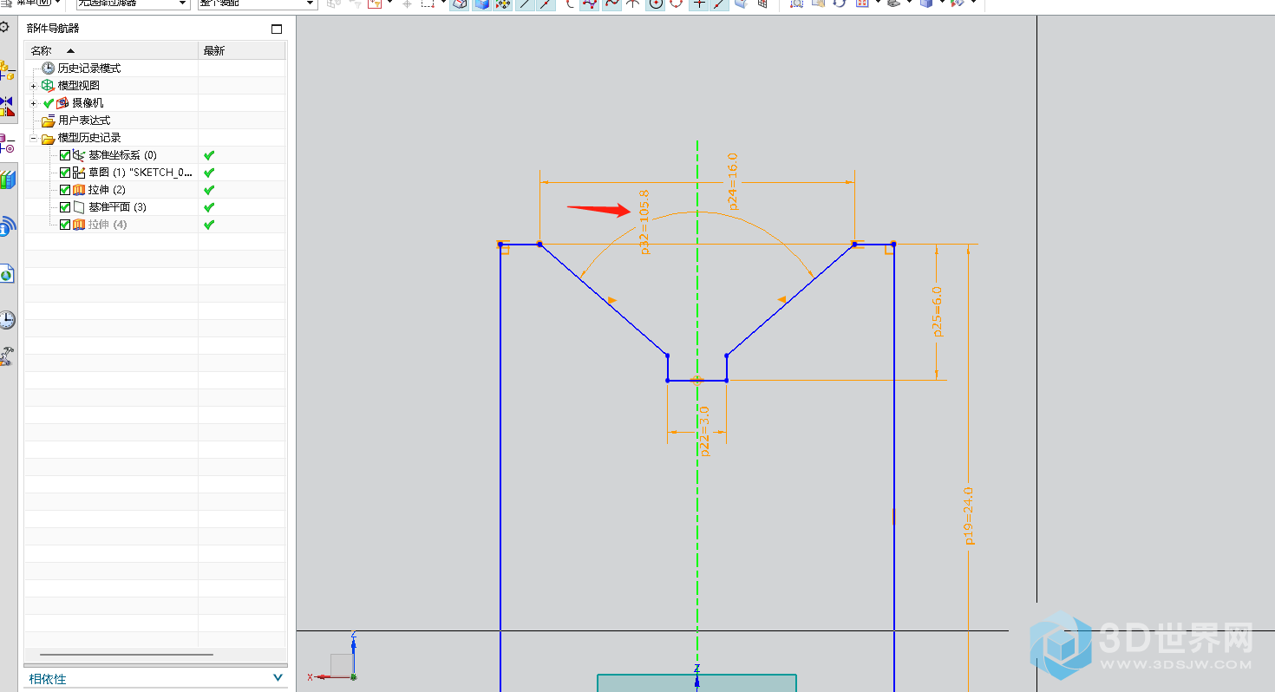
Task: Click the sketch feature icon in tree
Action: tap(79, 172)
